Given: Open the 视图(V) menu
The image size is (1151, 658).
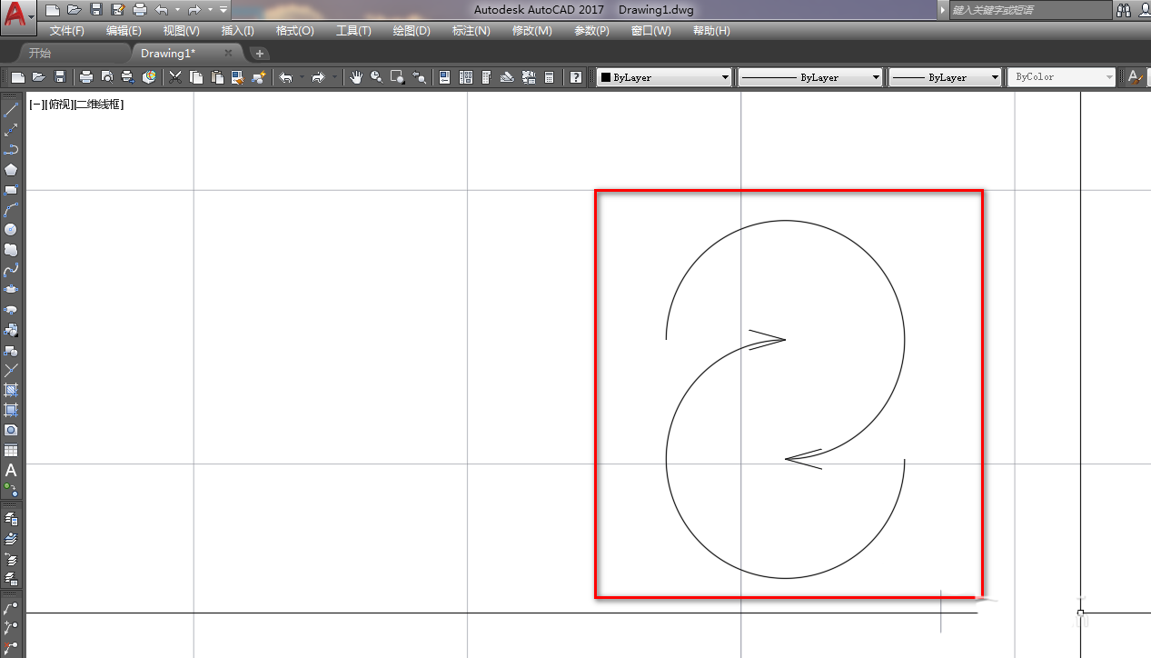Looking at the screenshot, I should [182, 31].
